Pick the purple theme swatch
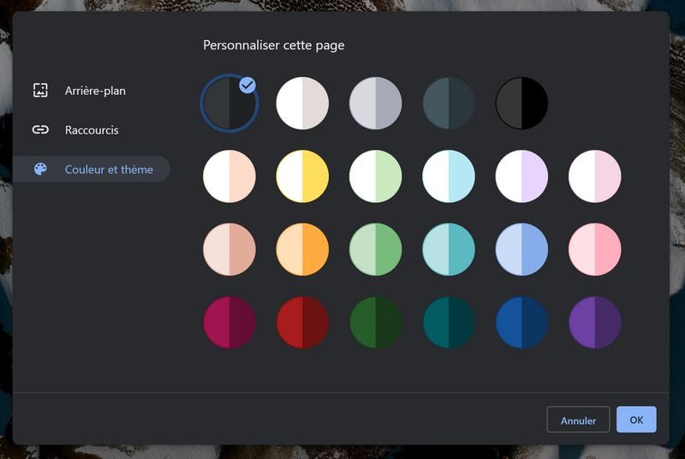The image size is (685, 459). 595,323
